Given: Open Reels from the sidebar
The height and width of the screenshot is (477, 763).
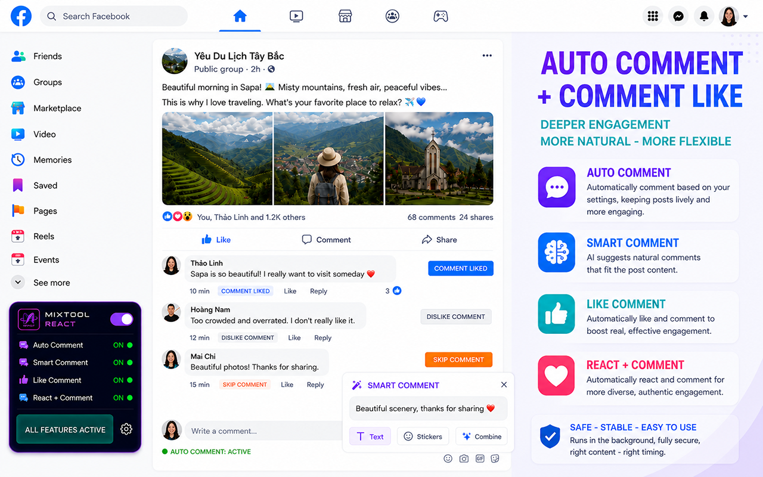Looking at the screenshot, I should 33,236.
